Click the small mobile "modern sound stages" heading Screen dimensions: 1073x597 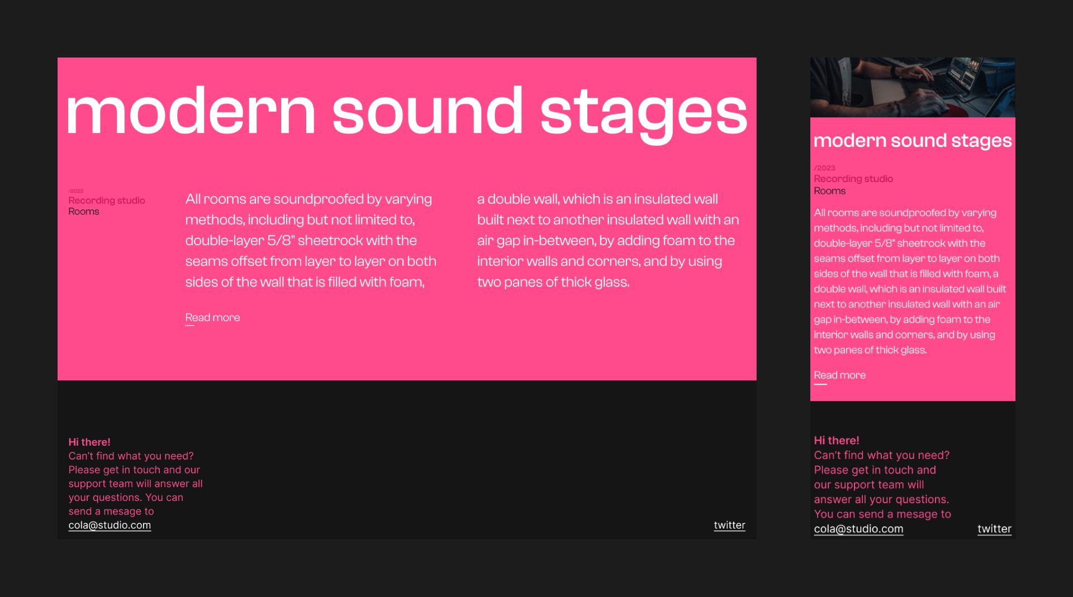pyautogui.click(x=912, y=141)
